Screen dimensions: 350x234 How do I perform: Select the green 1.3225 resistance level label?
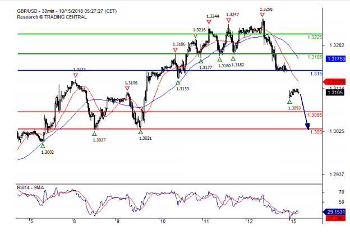tap(315, 37)
